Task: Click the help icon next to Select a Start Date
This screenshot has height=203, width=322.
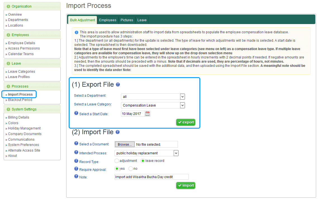Action: coord(76,113)
